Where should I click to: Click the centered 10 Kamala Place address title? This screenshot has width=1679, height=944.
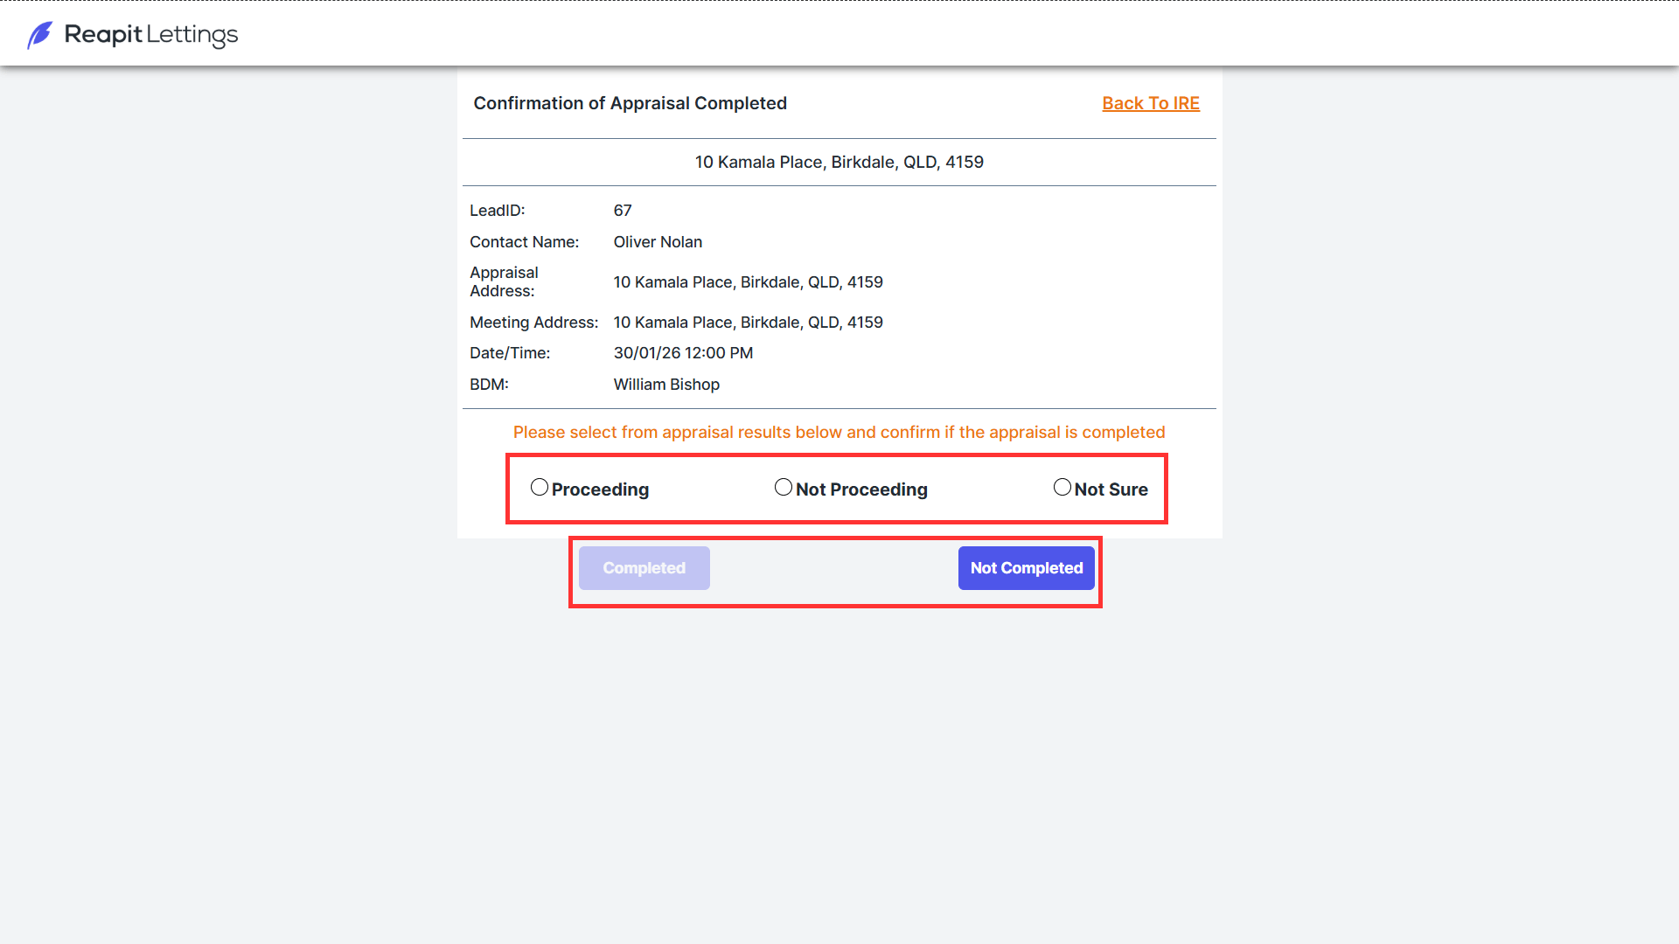coord(839,162)
